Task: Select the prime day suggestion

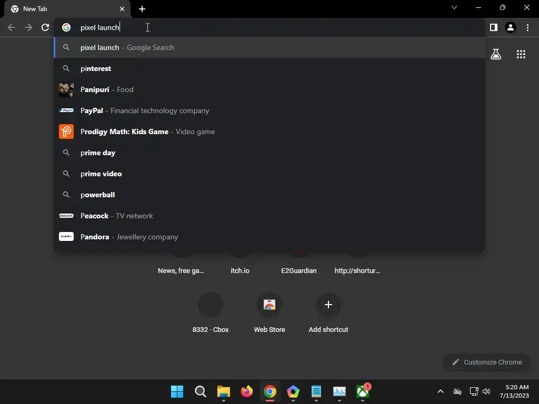Action: click(269, 153)
